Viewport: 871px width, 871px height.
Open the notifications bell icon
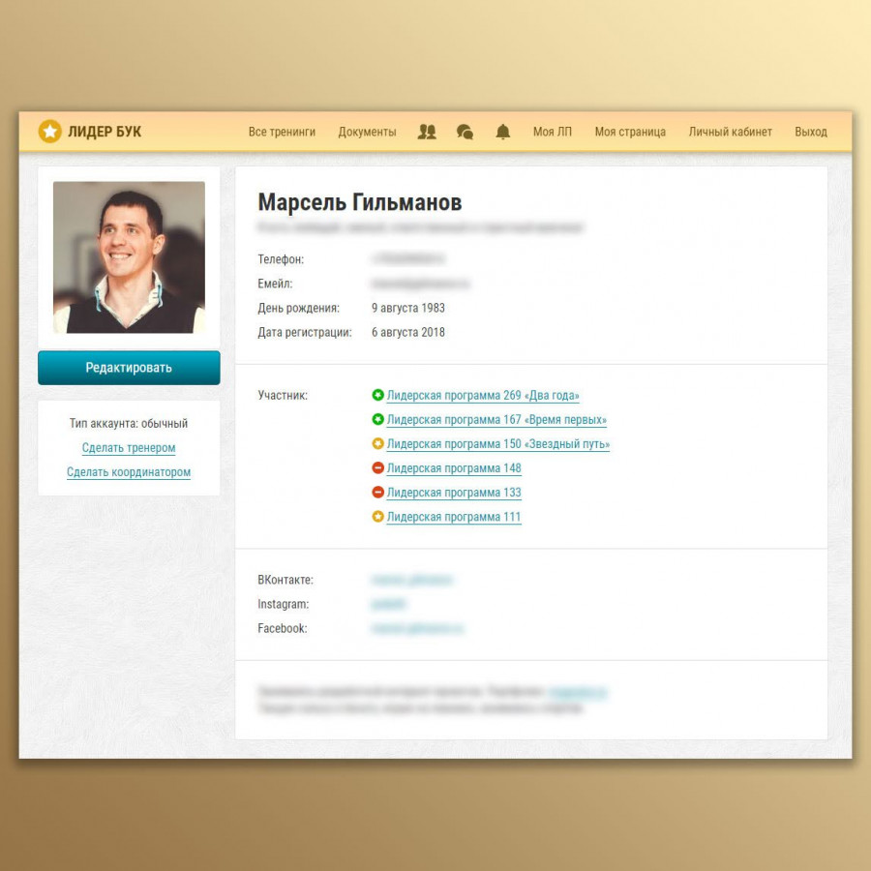(502, 132)
